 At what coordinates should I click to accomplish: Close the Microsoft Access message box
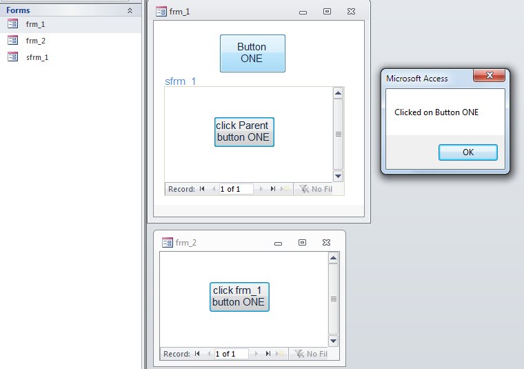coord(490,75)
